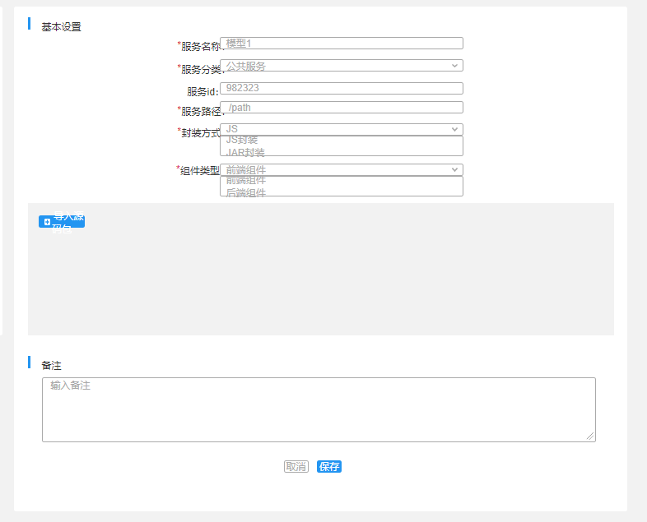Click the 取消 button
647x522 pixels.
[x=296, y=466]
